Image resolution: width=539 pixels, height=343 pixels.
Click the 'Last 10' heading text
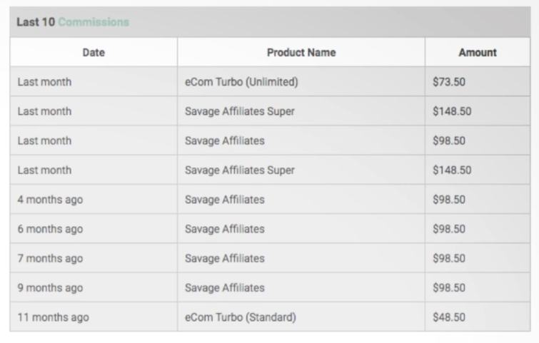click(x=36, y=22)
